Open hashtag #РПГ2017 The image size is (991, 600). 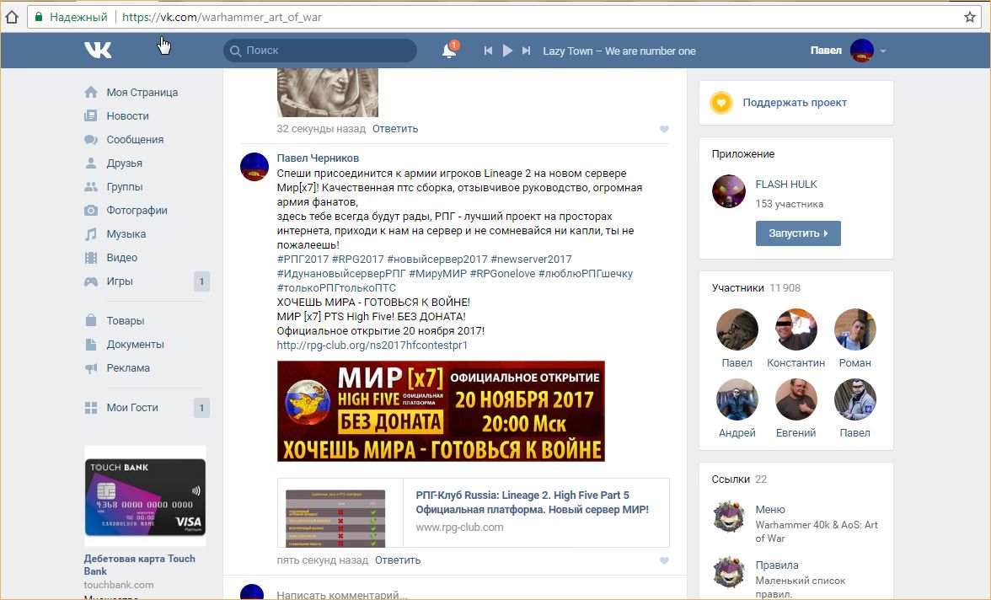303,260
